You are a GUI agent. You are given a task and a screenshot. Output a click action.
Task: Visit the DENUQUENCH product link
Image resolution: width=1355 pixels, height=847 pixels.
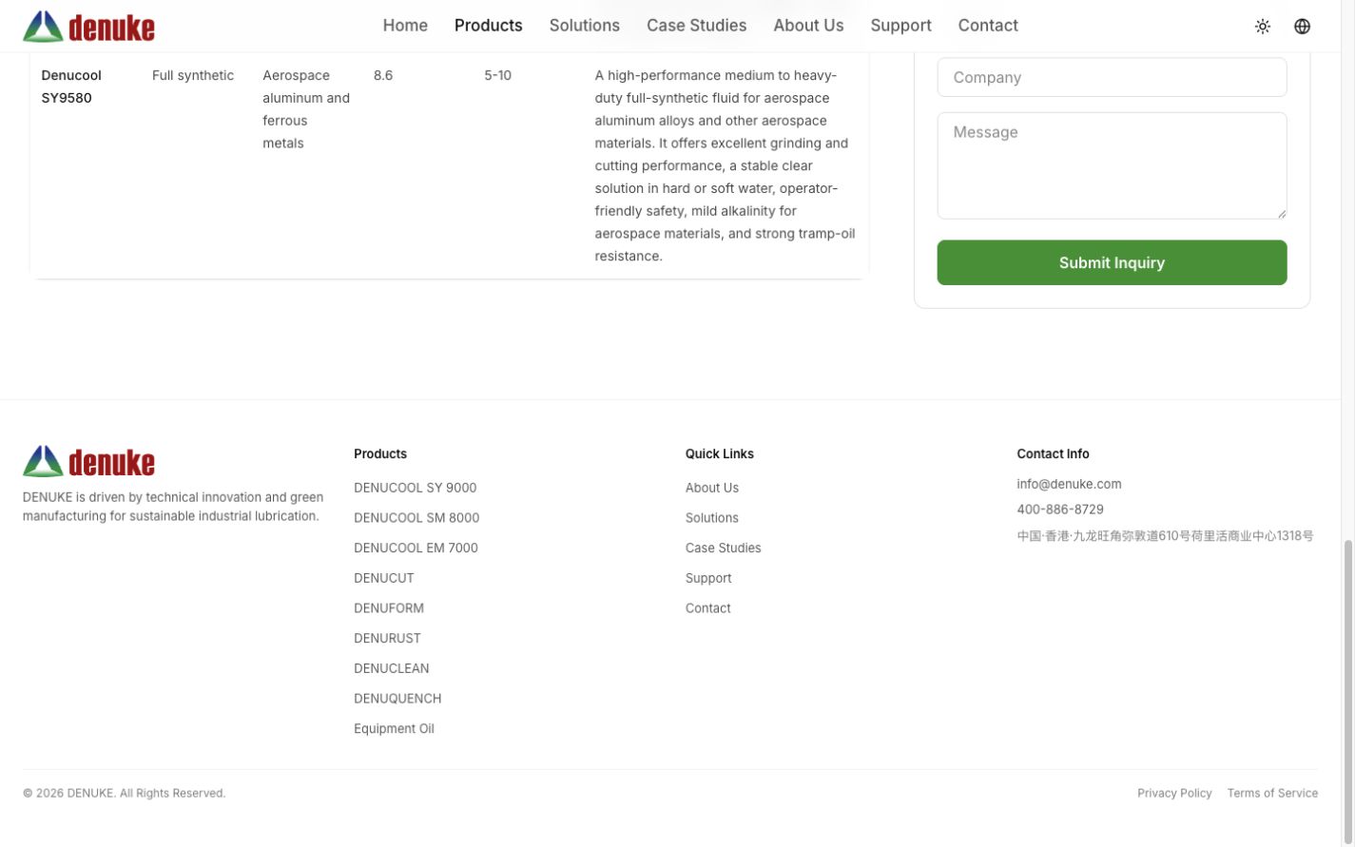pyautogui.click(x=397, y=699)
